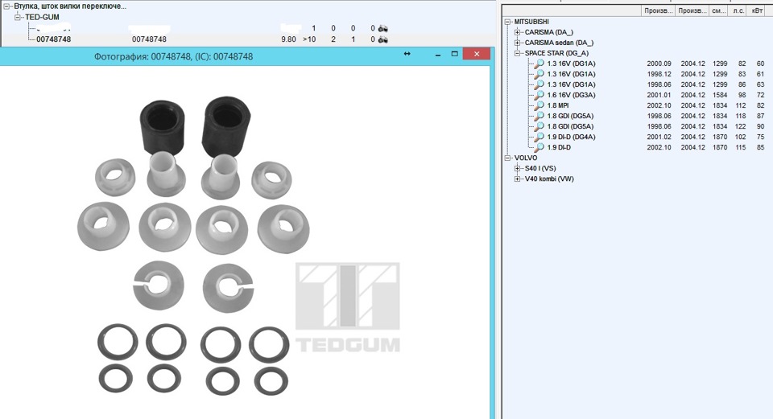Click the 'кВт' column header
This screenshot has width=773, height=419.
[x=757, y=10]
